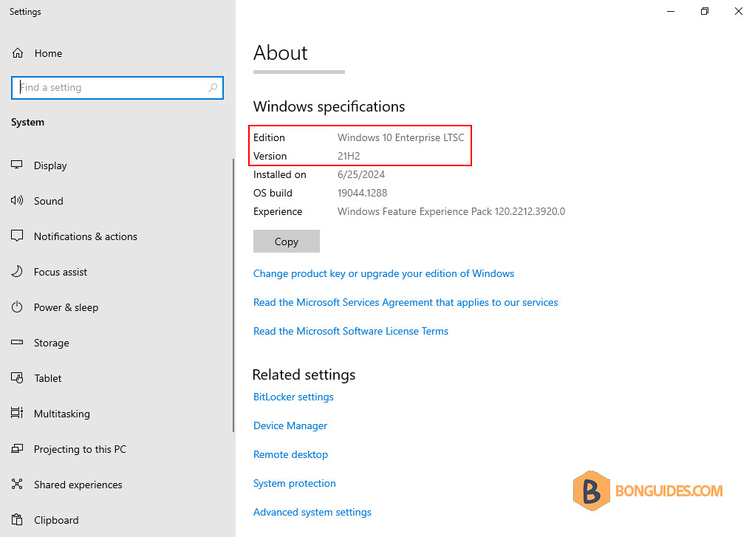Click the Installed on label
Screen dimensions: 752x537
click(x=280, y=174)
